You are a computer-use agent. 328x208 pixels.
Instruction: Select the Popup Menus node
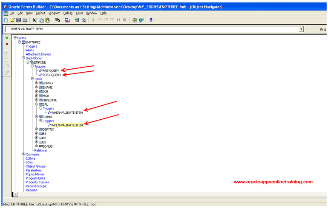point(35,174)
